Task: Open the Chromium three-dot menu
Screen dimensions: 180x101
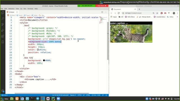Action: (x=177, y=13)
